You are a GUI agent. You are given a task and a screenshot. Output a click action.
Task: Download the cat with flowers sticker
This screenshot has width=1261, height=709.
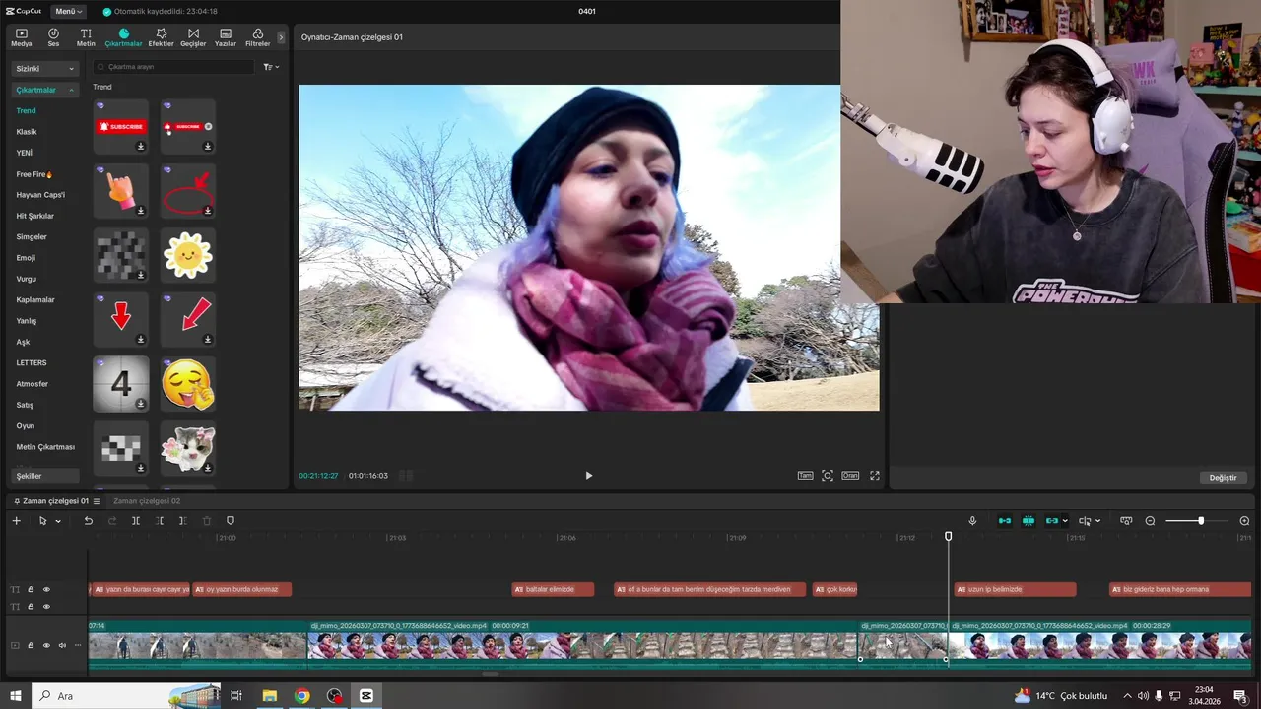click(x=208, y=468)
